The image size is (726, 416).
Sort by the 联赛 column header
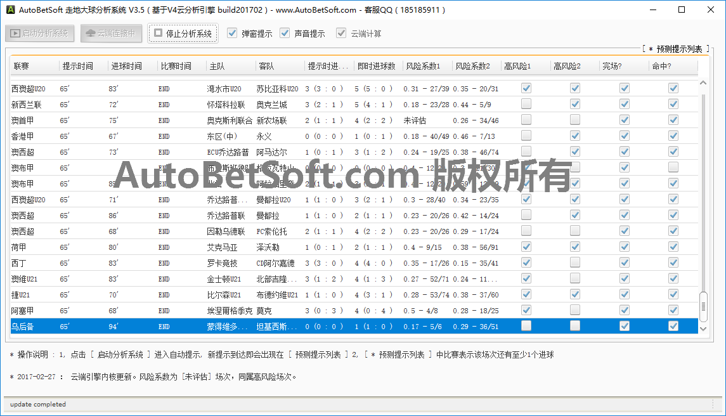point(35,66)
